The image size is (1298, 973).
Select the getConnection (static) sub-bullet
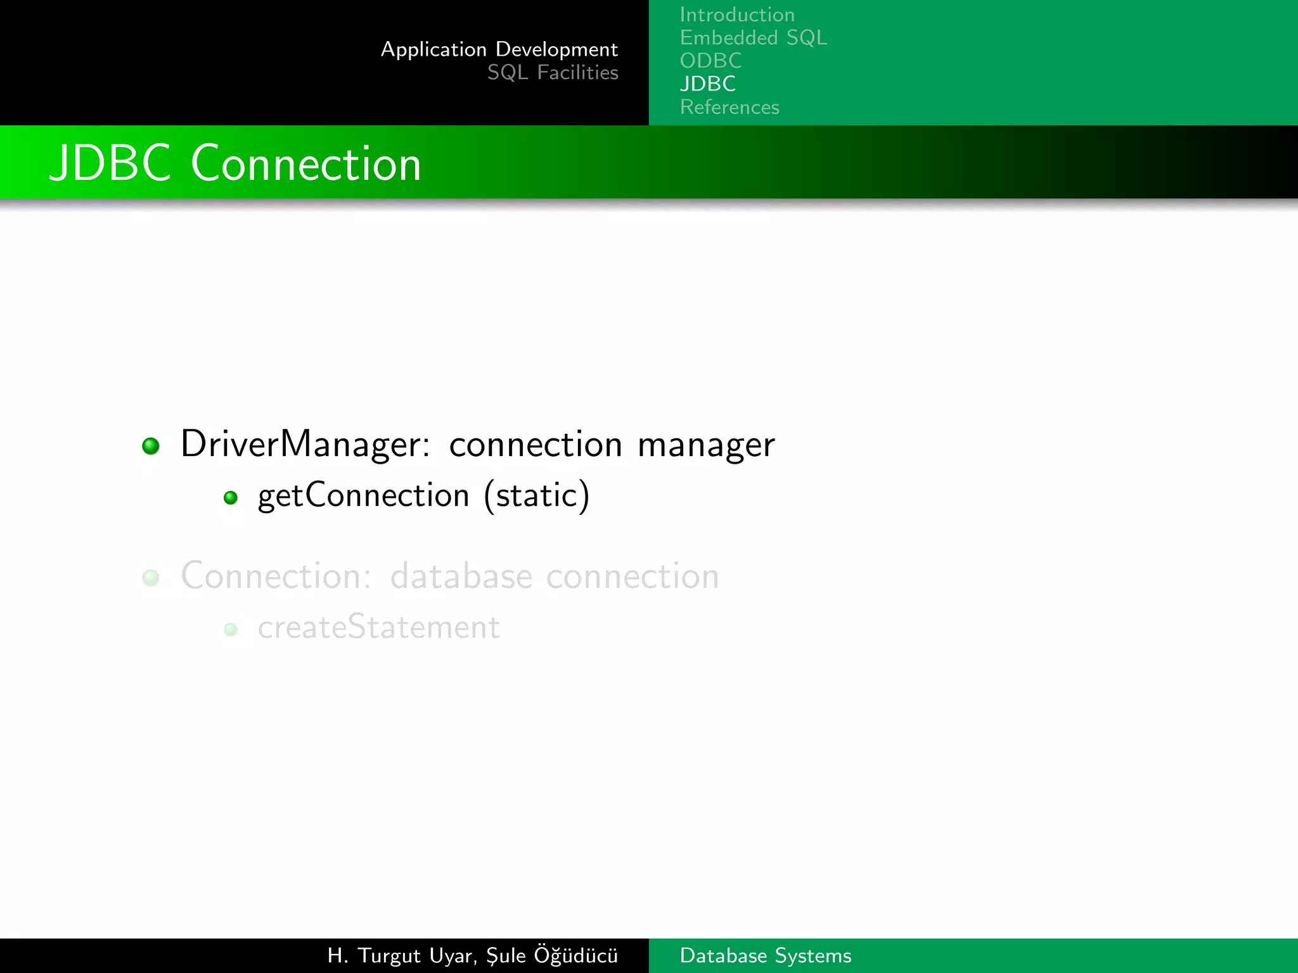click(x=424, y=495)
